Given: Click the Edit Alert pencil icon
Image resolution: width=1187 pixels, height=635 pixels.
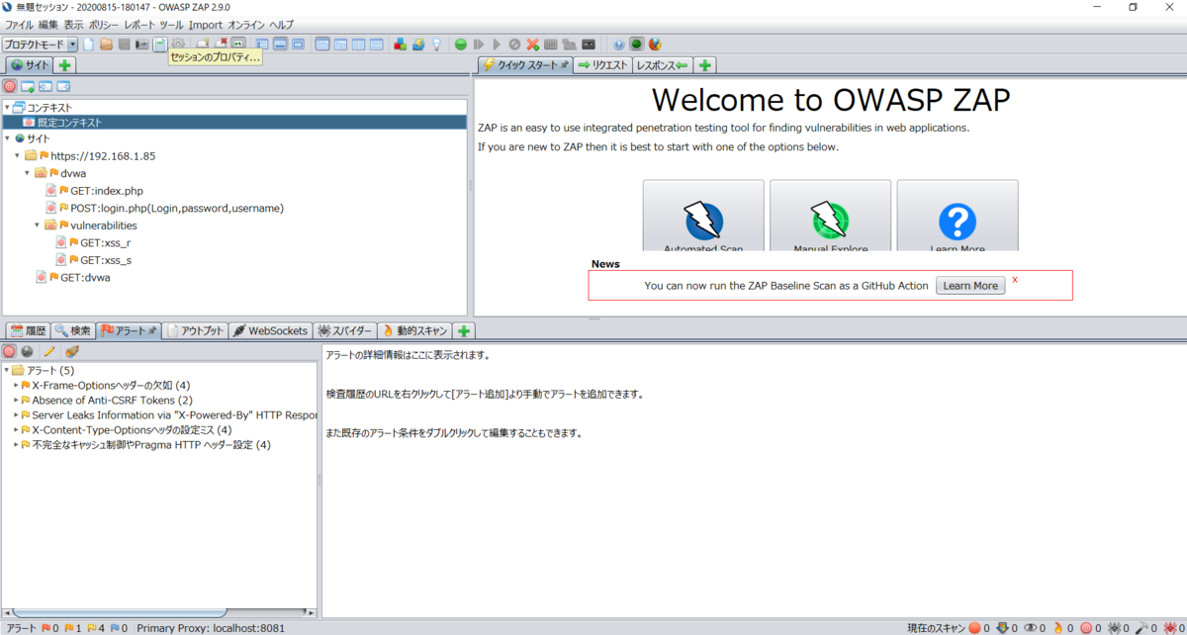Looking at the screenshot, I should (48, 351).
